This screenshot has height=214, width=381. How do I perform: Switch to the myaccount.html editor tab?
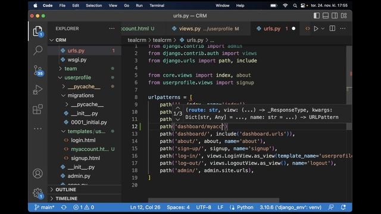[x=143, y=29]
